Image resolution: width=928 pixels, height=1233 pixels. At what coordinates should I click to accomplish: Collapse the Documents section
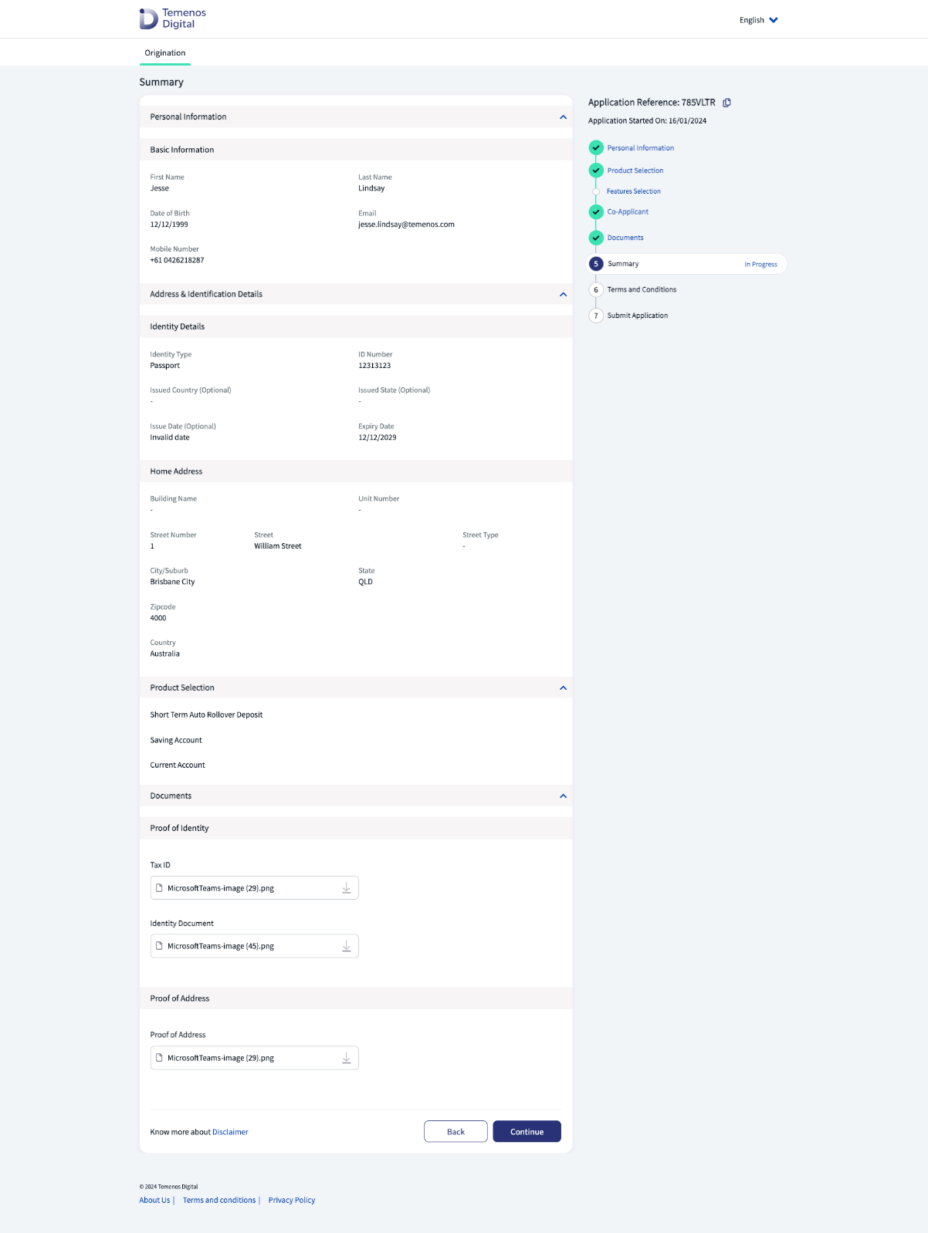[563, 796]
